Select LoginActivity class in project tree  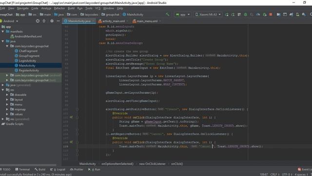point(27,61)
